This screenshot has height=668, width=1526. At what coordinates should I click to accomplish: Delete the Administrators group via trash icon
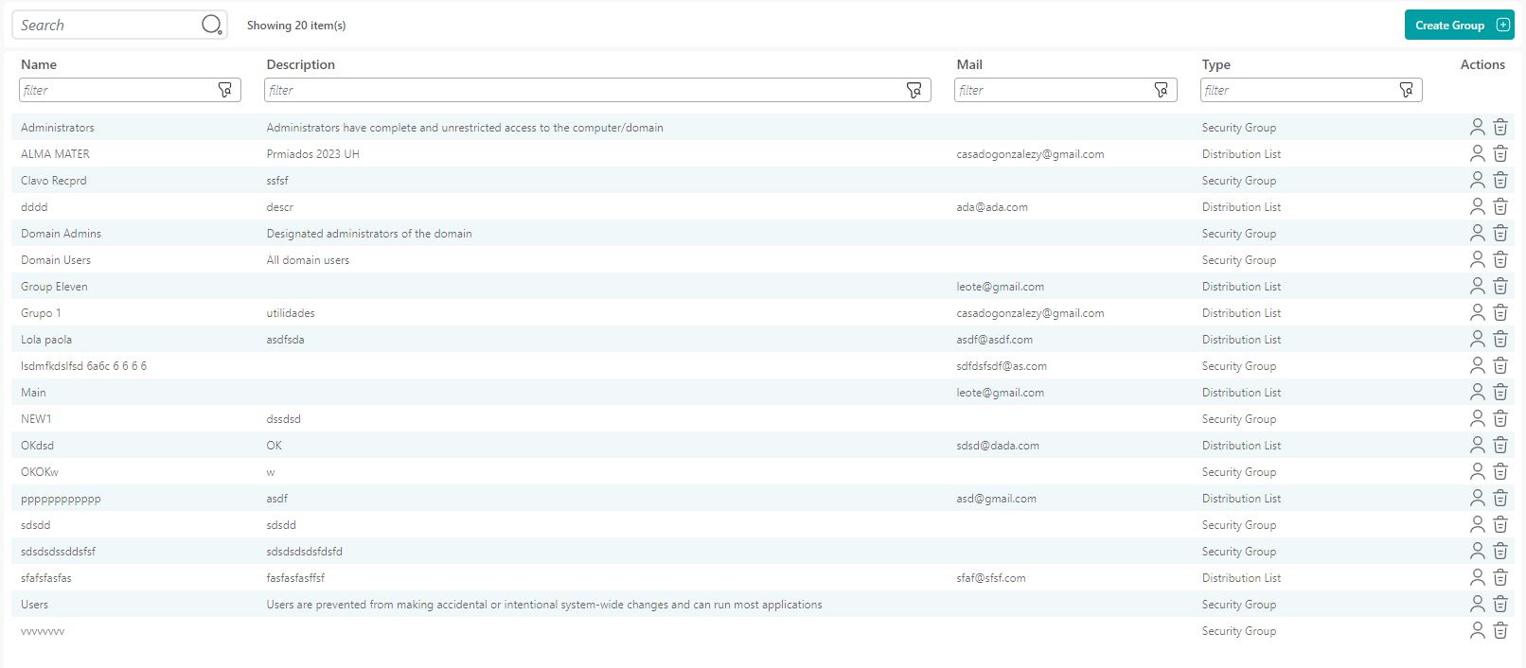tap(1500, 127)
